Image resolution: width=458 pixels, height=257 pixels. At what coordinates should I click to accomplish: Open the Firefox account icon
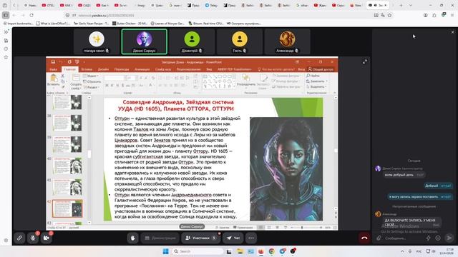[x=426, y=15]
